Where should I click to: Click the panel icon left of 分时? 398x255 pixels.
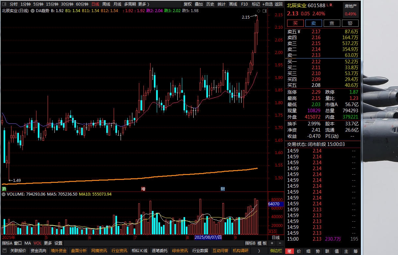point(4,4)
